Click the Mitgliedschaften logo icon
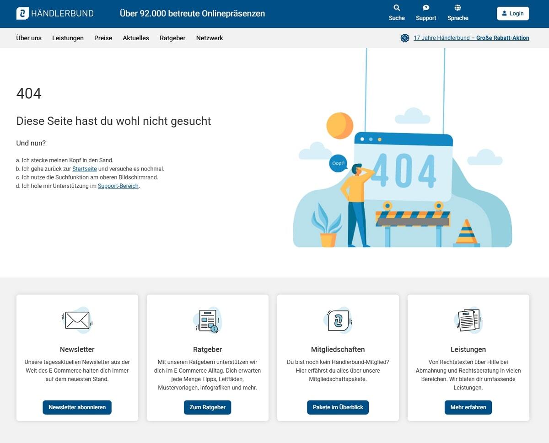Image resolution: width=549 pixels, height=443 pixels. tap(338, 320)
